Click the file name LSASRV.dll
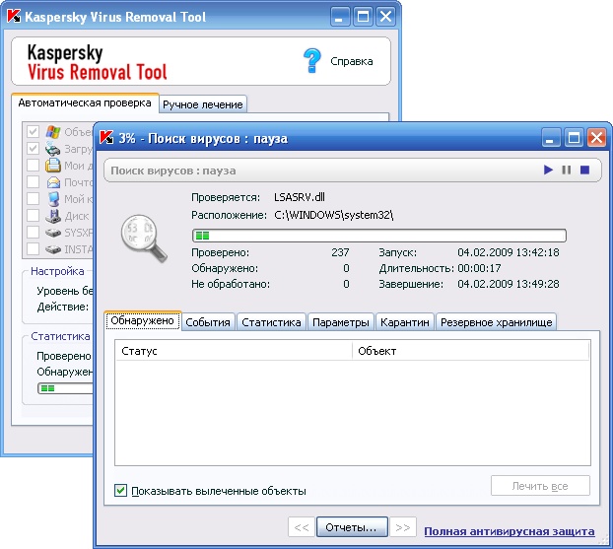The height and width of the screenshot is (549, 613). click(300, 197)
